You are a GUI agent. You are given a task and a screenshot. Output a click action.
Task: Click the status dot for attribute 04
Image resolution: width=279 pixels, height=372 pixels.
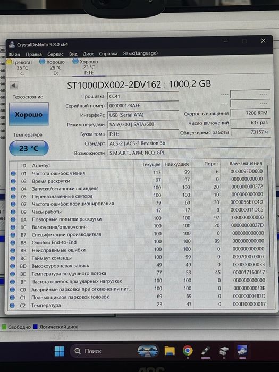[x=13, y=189]
